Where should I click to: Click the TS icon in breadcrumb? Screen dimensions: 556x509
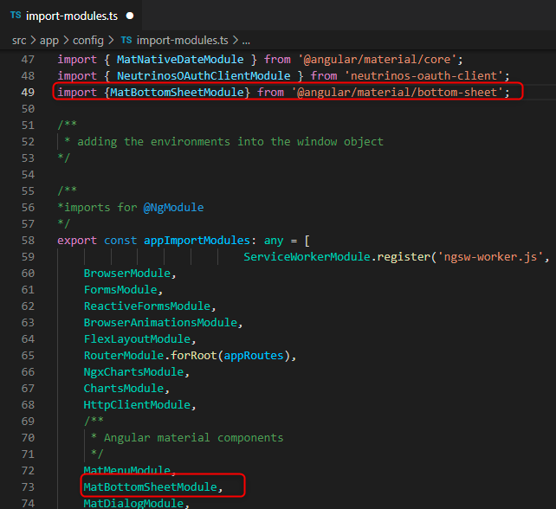(x=126, y=40)
